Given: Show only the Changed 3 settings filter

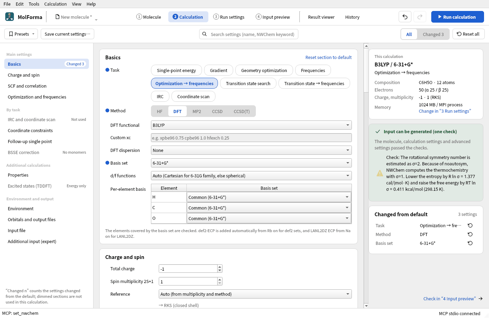Looking at the screenshot, I should (433, 34).
